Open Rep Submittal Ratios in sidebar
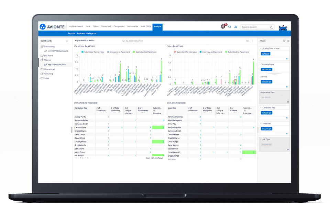Screen dimensions: 330x224 pyautogui.click(x=57, y=65)
